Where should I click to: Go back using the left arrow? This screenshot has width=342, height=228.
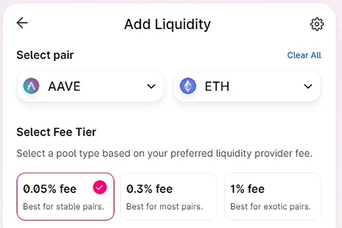[22, 23]
